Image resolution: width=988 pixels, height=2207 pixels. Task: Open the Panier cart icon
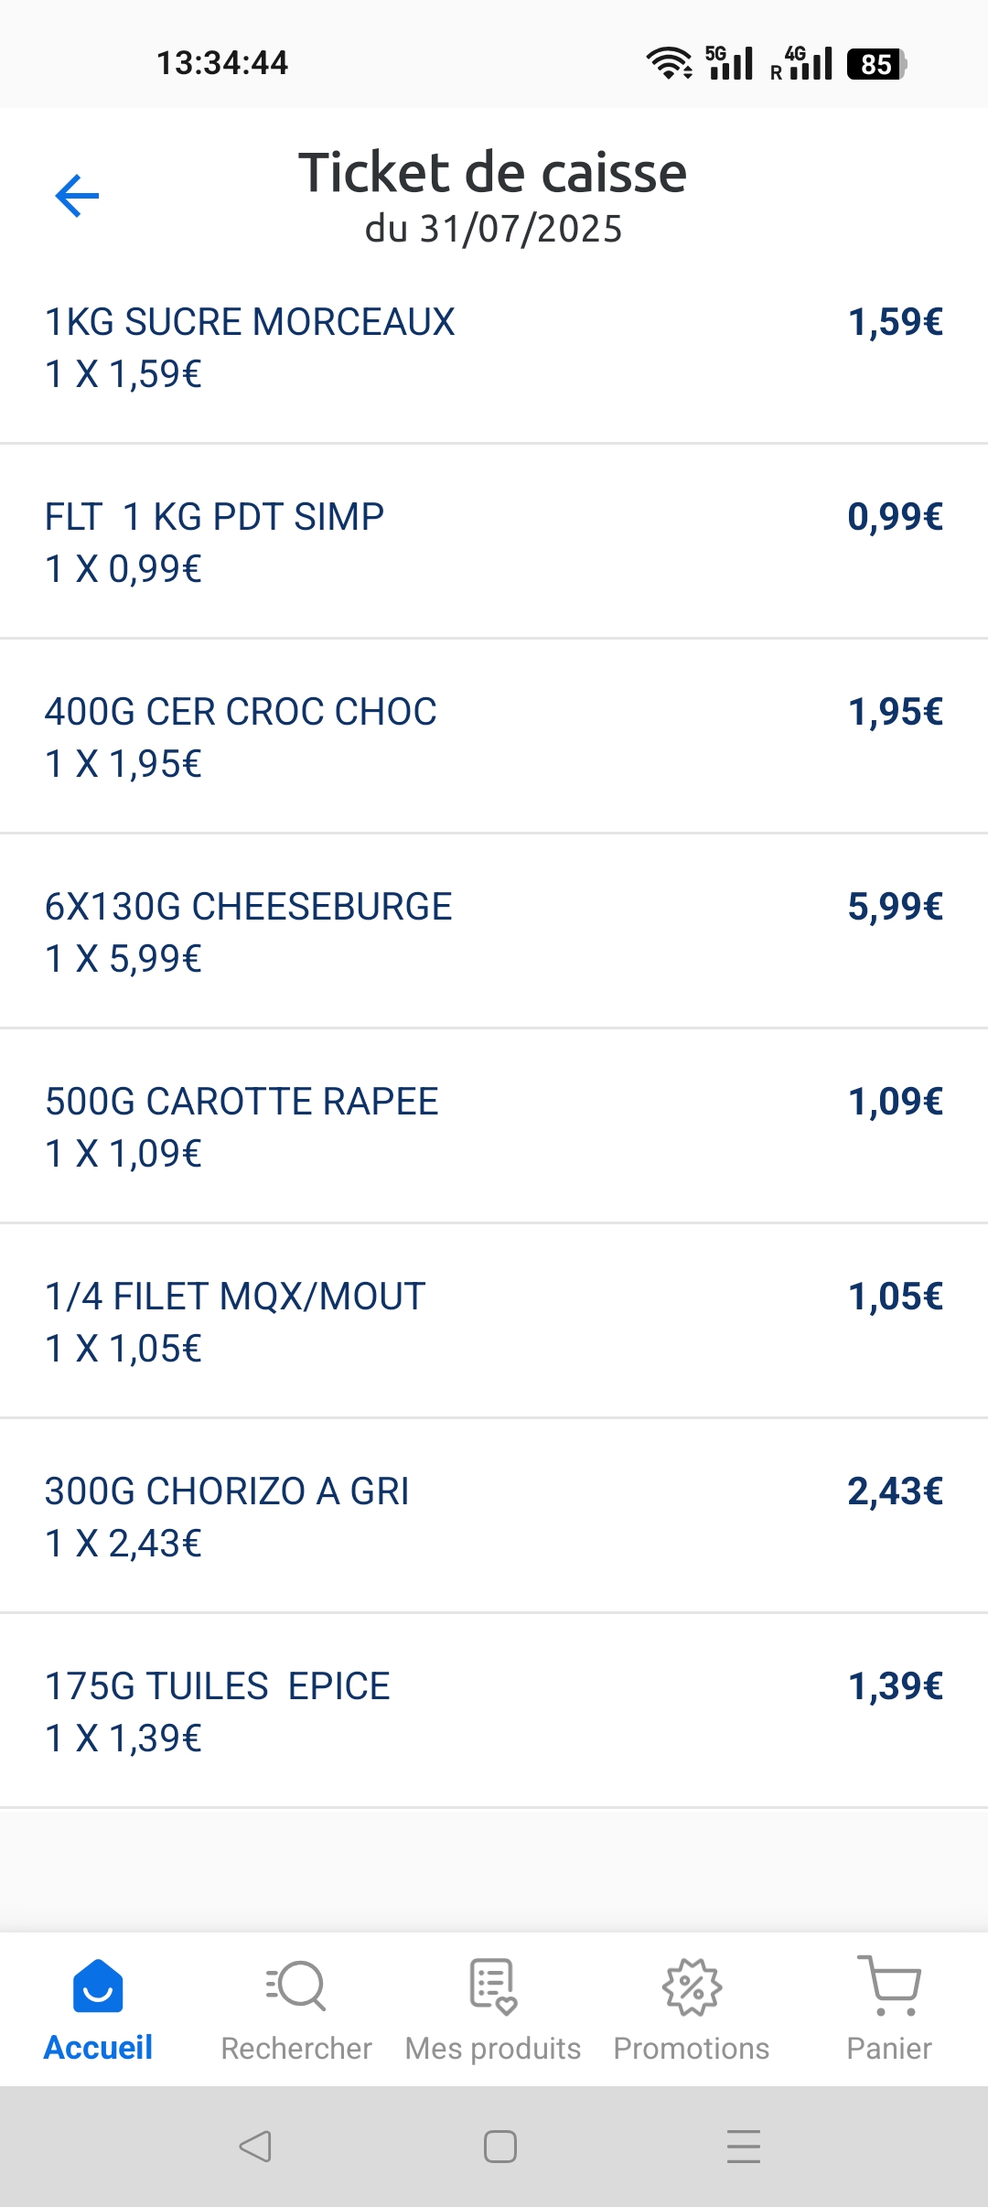click(x=889, y=1986)
